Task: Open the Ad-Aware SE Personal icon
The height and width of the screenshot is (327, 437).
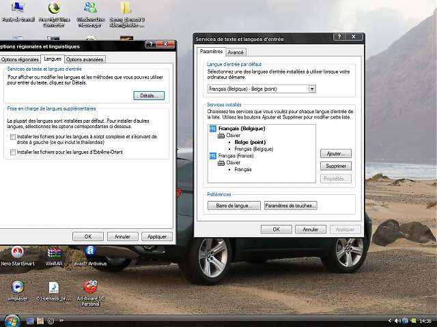Action: point(90,287)
